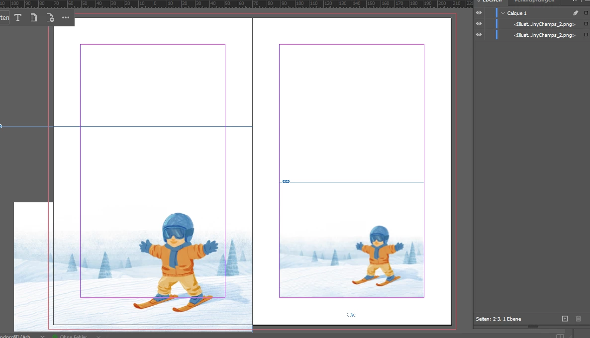Click the single page document icon
Screen dimensions: 590x338
point(34,18)
